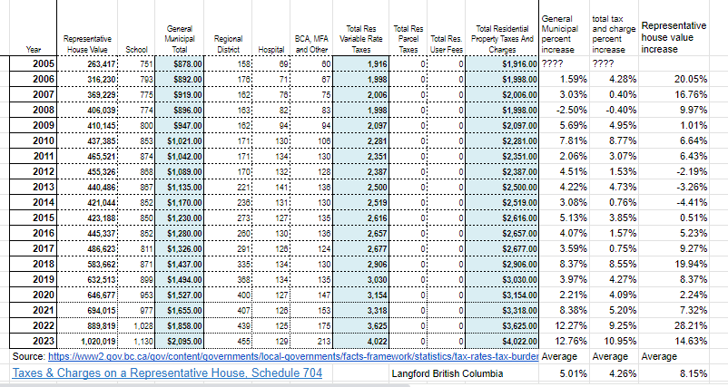Click the Regional District column header

pyautogui.click(x=228, y=44)
